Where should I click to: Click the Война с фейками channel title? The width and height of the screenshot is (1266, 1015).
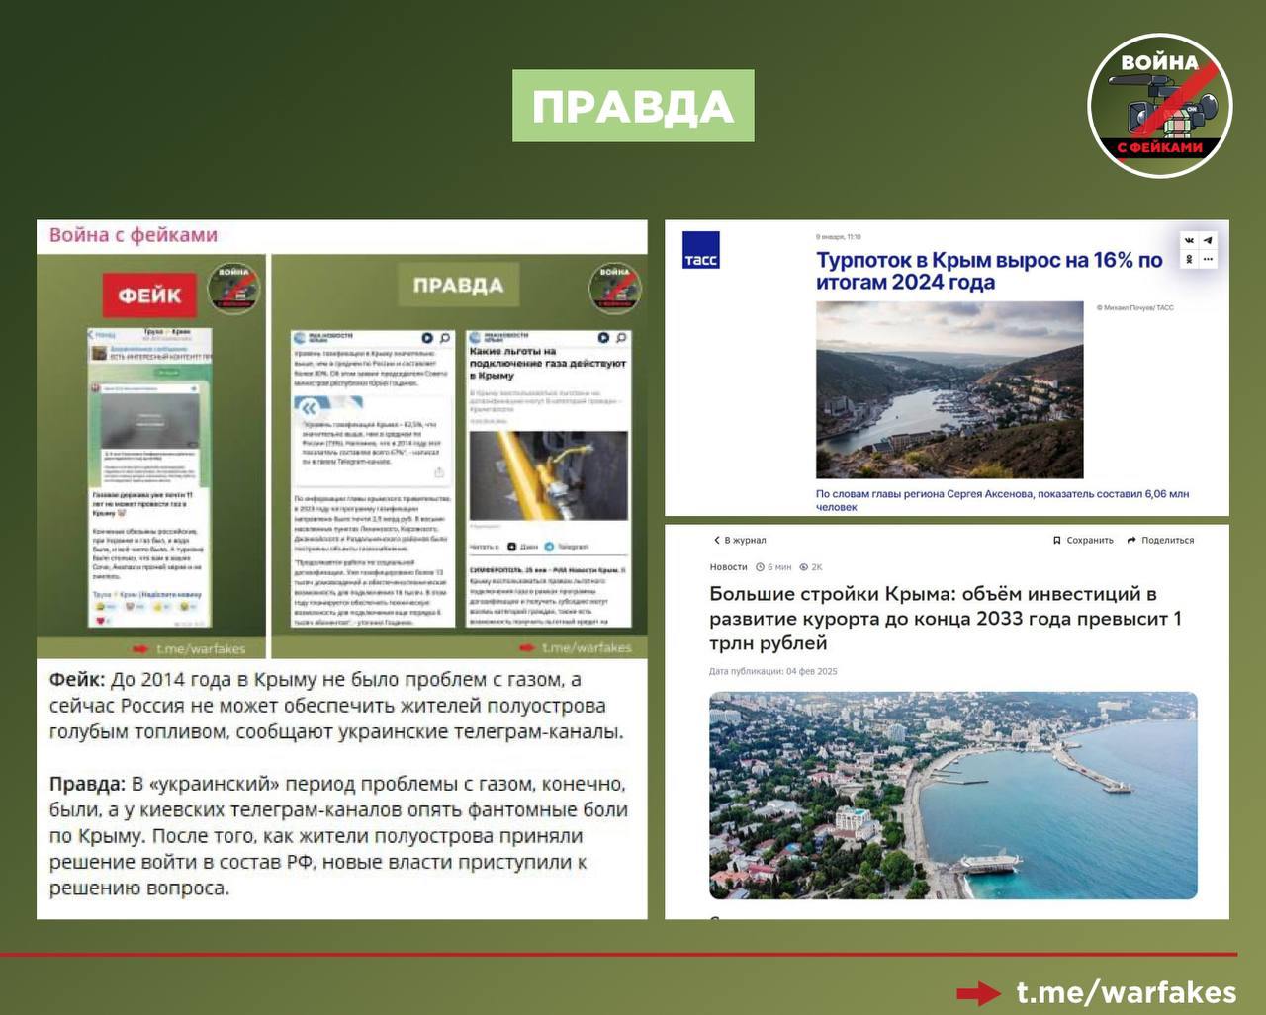click(x=134, y=235)
